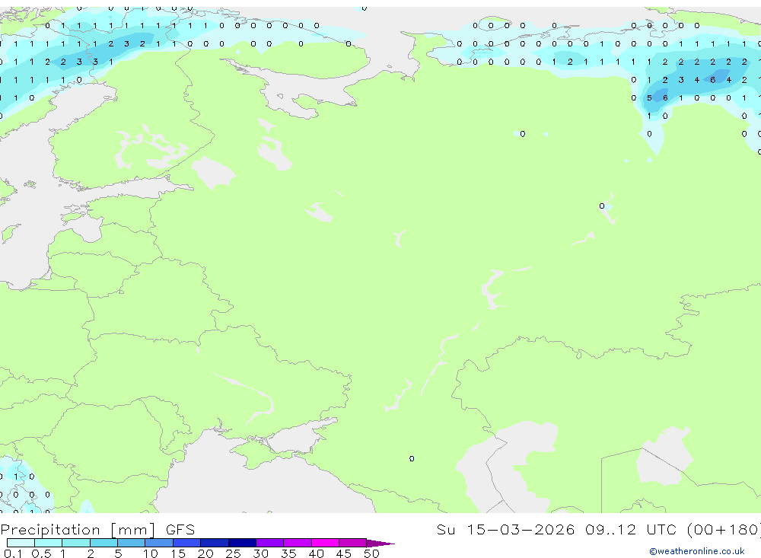Click the legend swatch between 0.5 and 1
This screenshot has height=558, width=761.
pyautogui.click(x=49, y=543)
